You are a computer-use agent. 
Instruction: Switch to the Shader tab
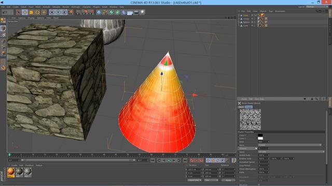(249, 107)
